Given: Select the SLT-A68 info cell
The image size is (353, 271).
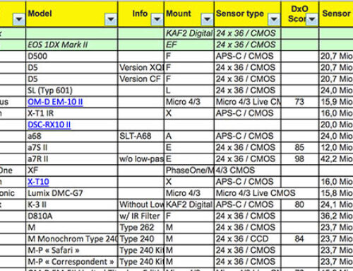Looking at the screenshot, I should coord(141,136).
